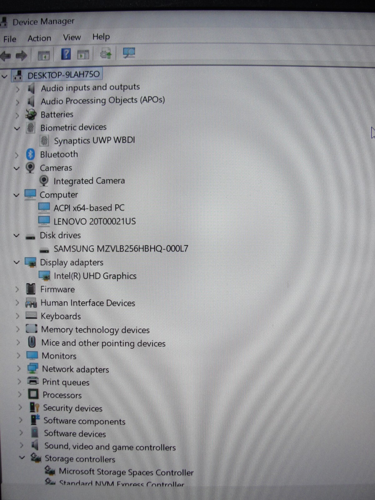
Task: Open the File menu
Action: [x=10, y=39]
